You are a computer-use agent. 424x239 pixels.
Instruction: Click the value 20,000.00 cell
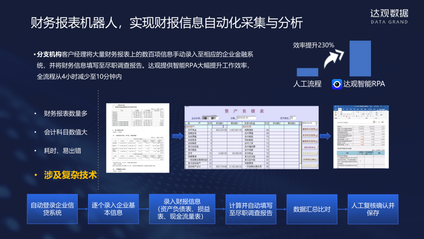(x=234, y=153)
